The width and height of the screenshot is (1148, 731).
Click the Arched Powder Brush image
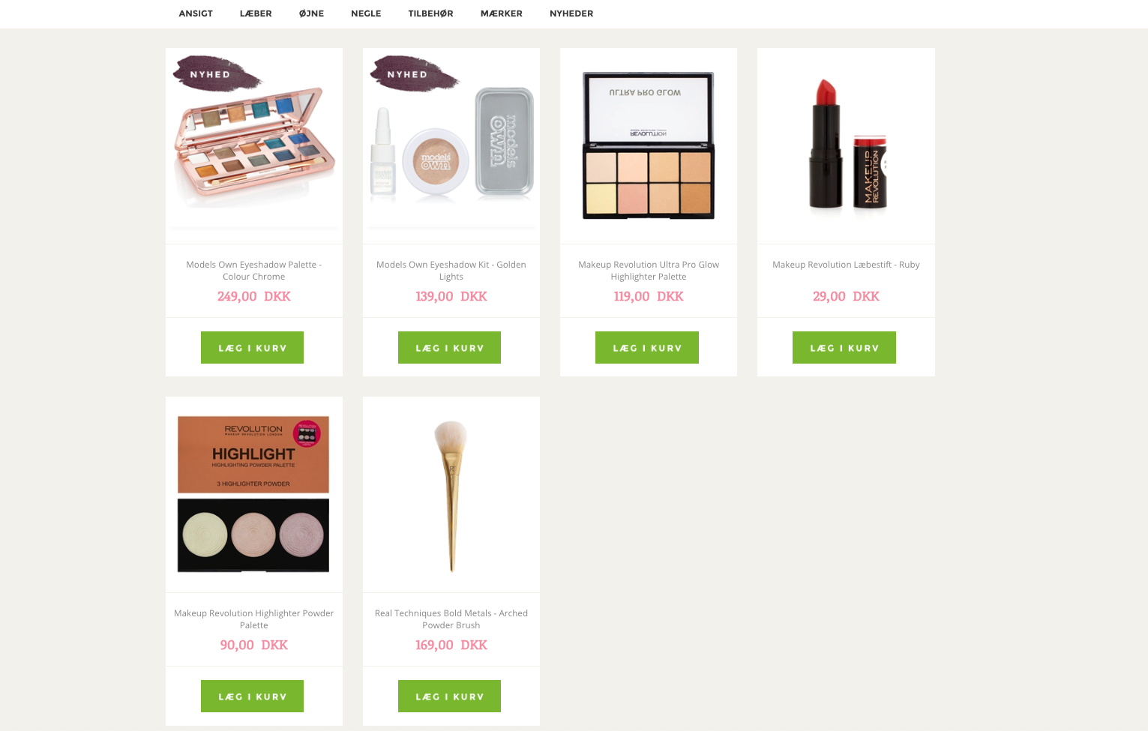pos(451,494)
